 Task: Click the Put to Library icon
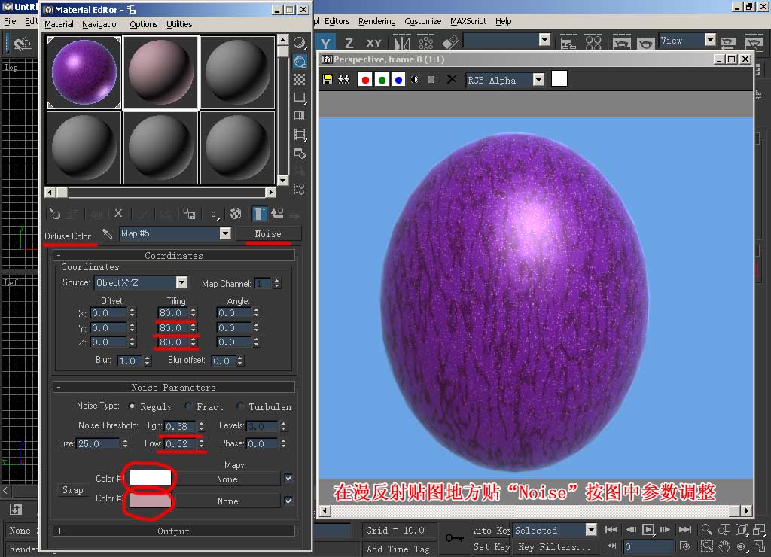(189, 214)
